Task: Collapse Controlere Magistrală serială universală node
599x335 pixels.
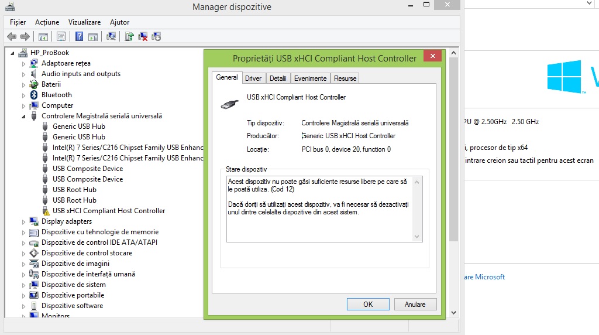Action: pos(23,117)
